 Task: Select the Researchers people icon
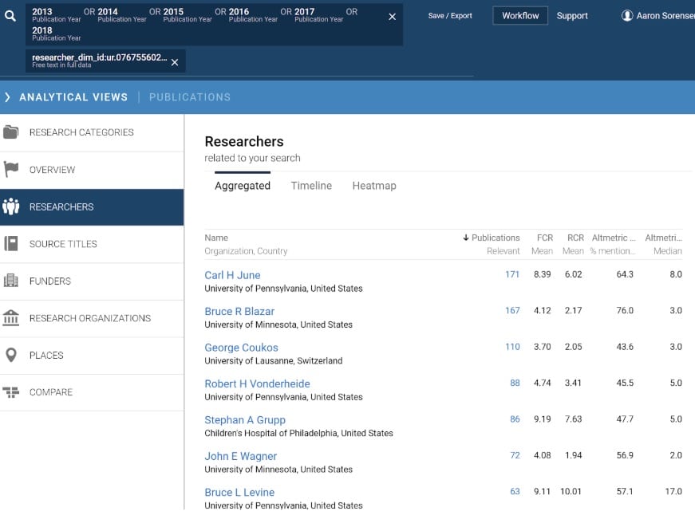coord(11,206)
